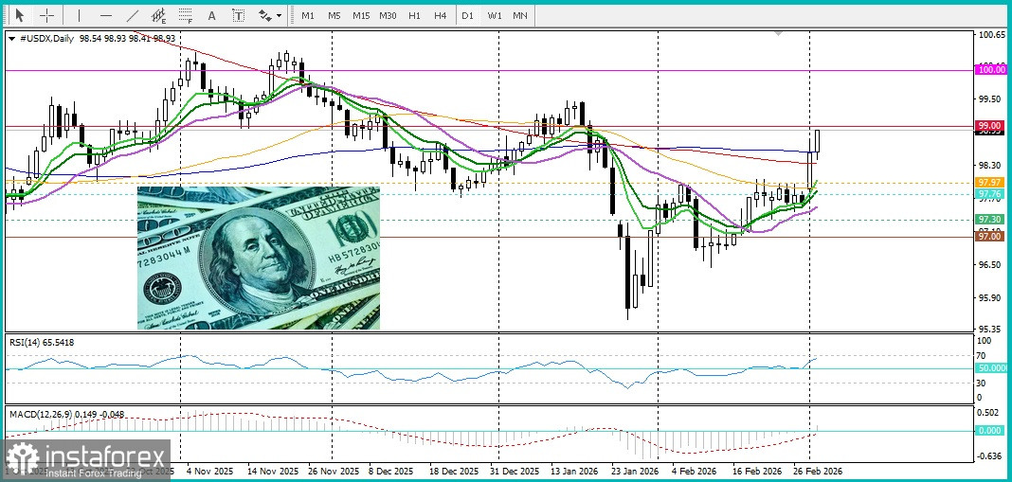Pick the trendline drawing tool
1012x482 pixels.
(133, 16)
